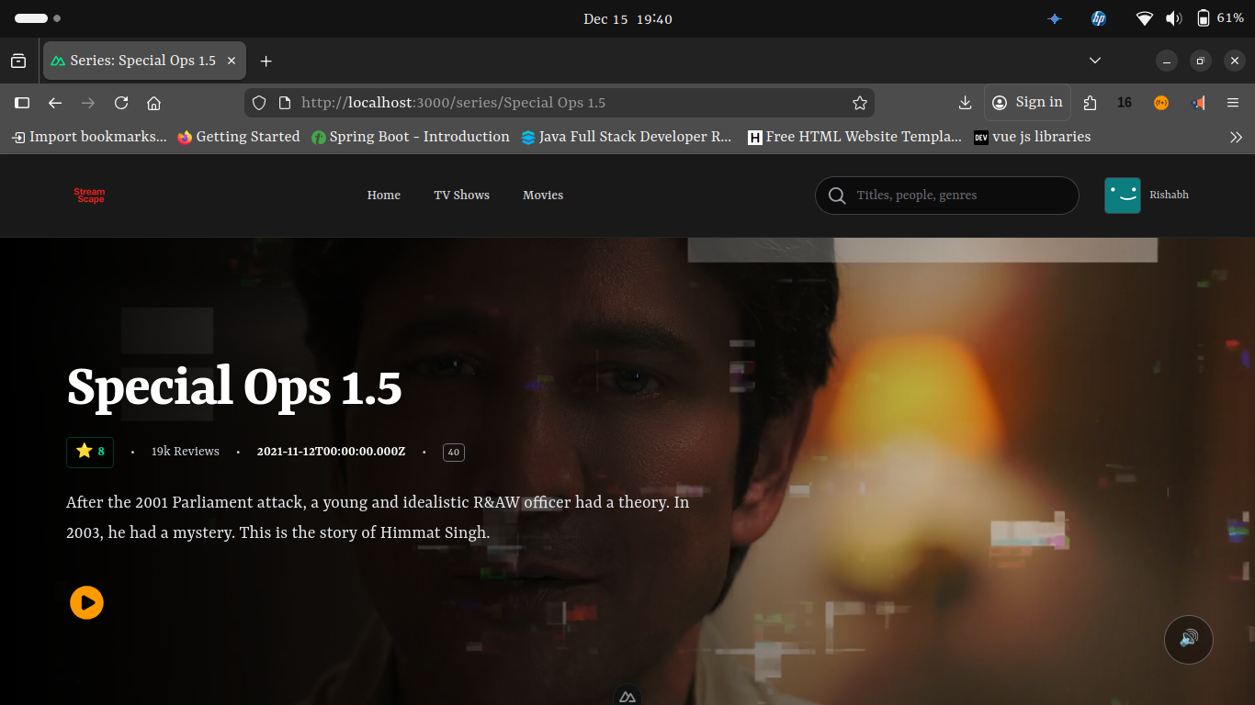
Task: Show more bookmarks with the chevron
Action: 1236,137
